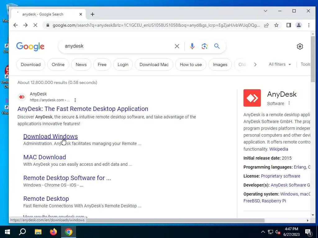
Task: Click the muted volume tray icon
Action: 278,232
